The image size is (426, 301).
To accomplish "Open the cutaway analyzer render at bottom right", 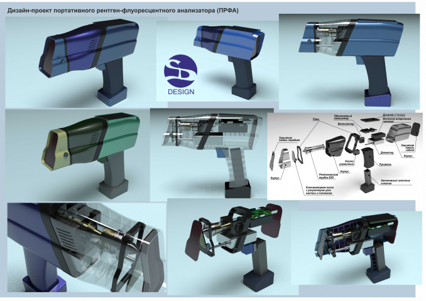I will point(356,248).
